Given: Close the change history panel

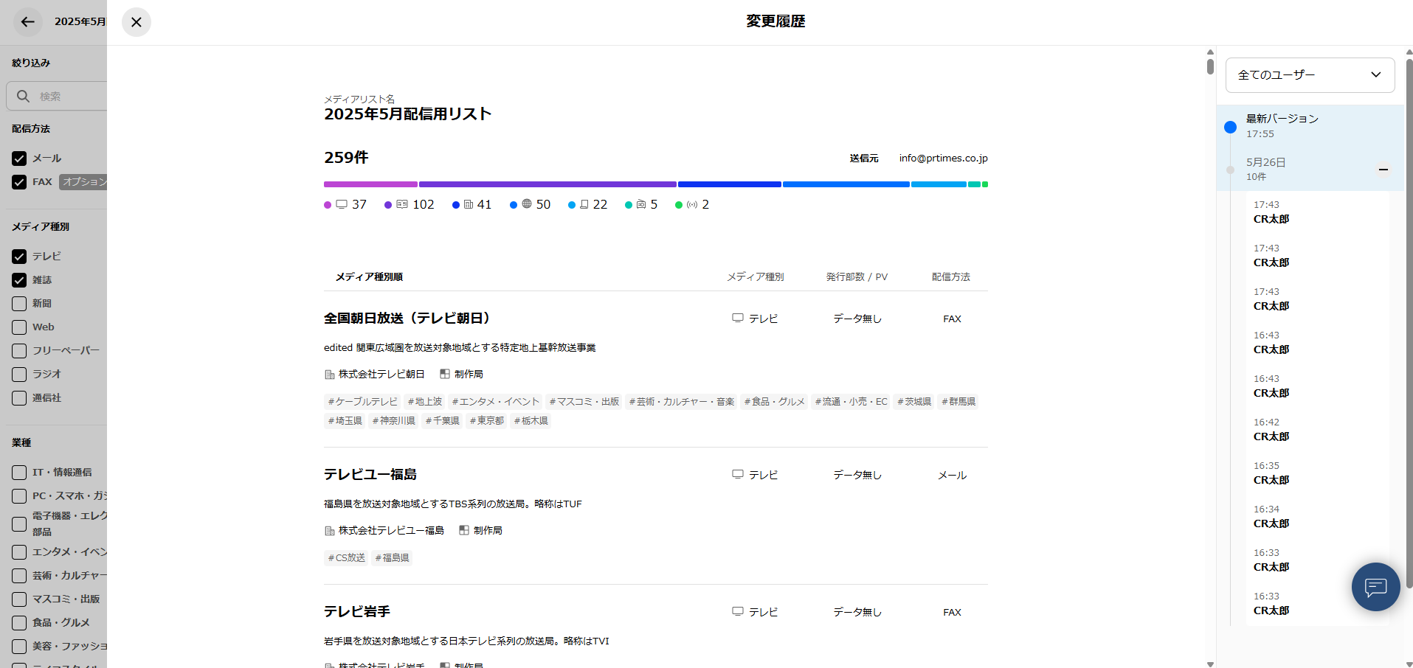Looking at the screenshot, I should coord(137,22).
